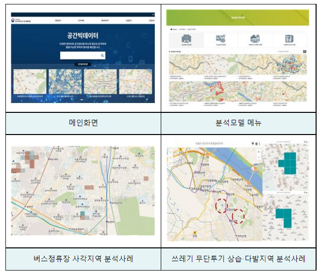Click the Home breadcrumb icon in analysis model menu
322x274 pixels.
171,30
